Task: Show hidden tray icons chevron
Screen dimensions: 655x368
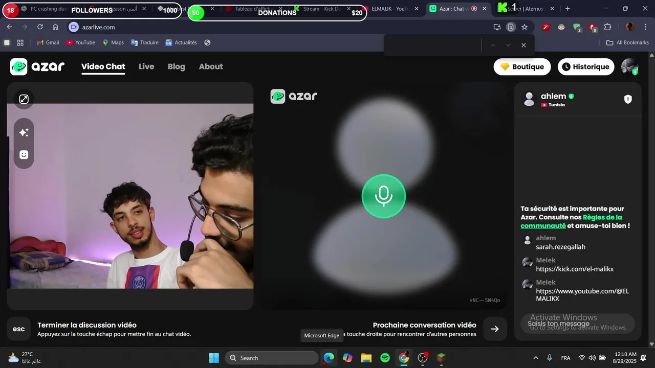Action: pos(536,358)
